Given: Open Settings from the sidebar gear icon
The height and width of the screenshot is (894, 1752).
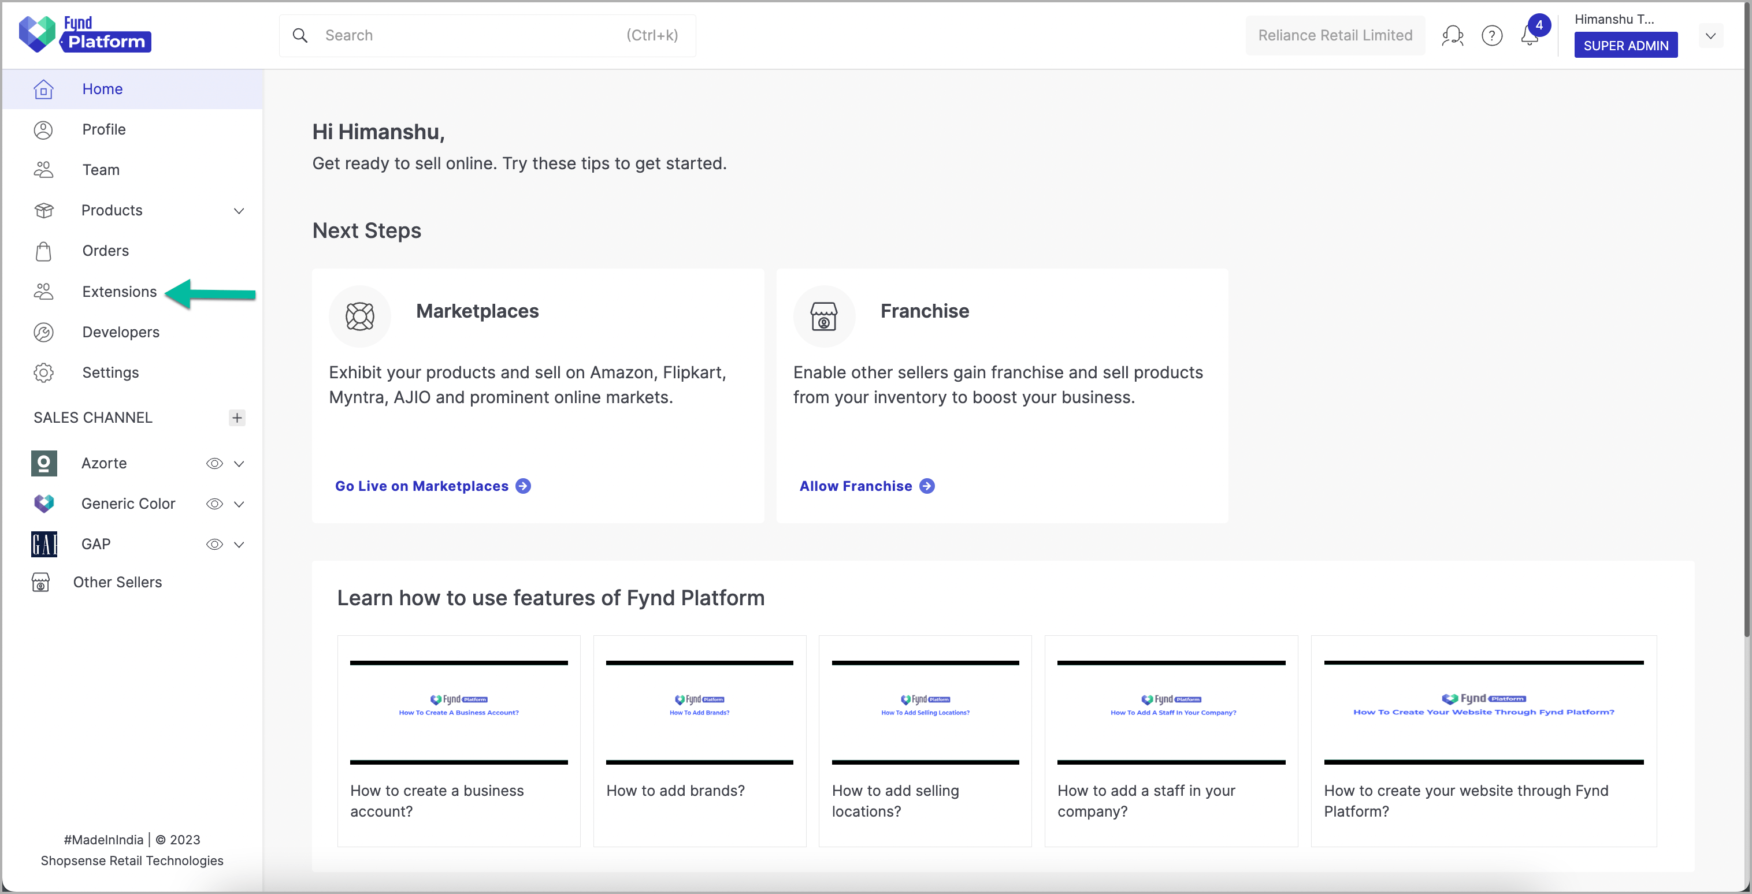Looking at the screenshot, I should 43,372.
